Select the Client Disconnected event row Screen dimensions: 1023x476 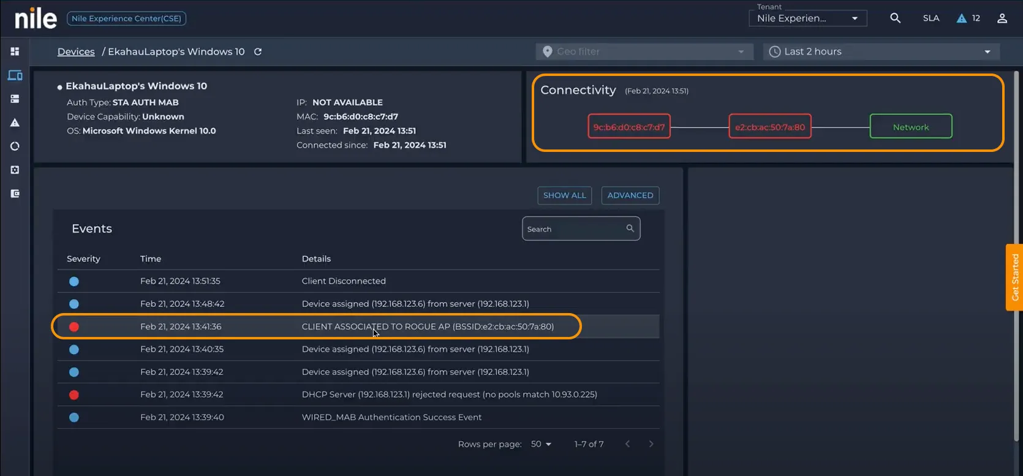point(358,281)
